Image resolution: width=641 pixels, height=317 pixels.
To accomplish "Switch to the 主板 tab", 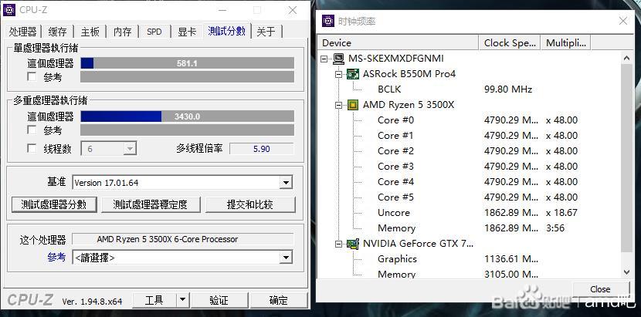I will click(90, 32).
